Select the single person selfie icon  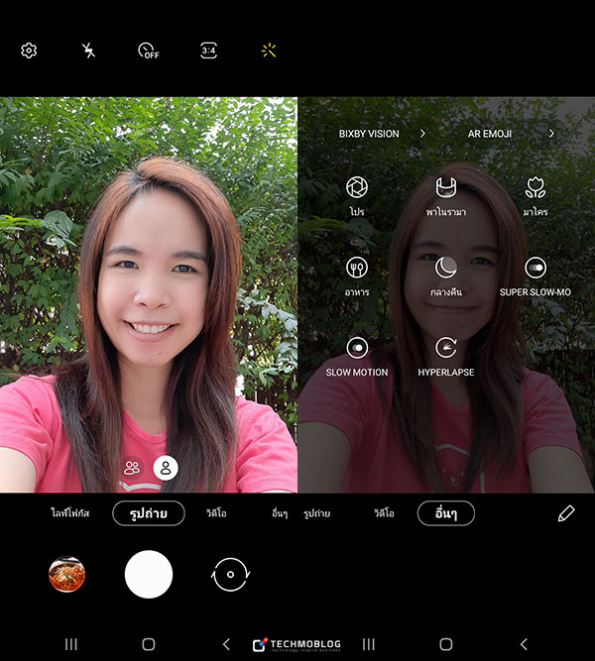click(166, 468)
